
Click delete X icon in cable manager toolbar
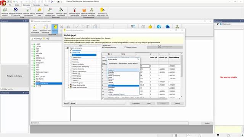[x=62, y=27]
